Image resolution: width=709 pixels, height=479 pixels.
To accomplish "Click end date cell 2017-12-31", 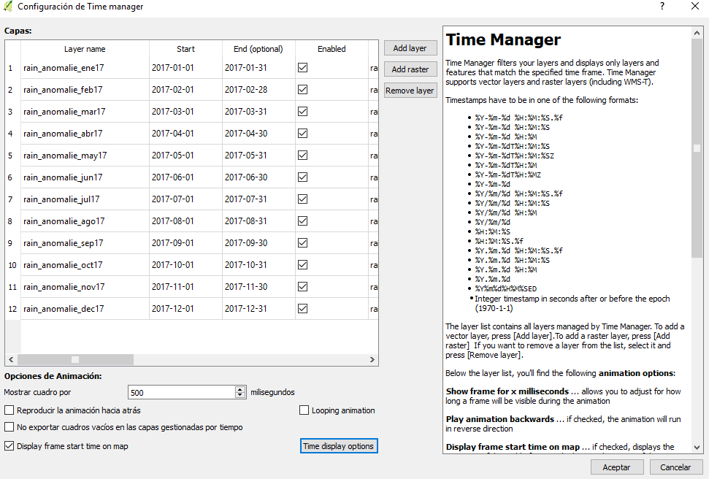I will (x=258, y=308).
